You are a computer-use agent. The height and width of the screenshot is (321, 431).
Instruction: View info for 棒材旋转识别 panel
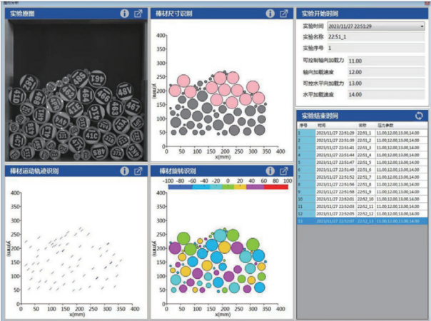pyautogui.click(x=270, y=171)
